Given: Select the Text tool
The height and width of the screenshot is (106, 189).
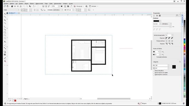Looking at the screenshot, I should [5, 42].
